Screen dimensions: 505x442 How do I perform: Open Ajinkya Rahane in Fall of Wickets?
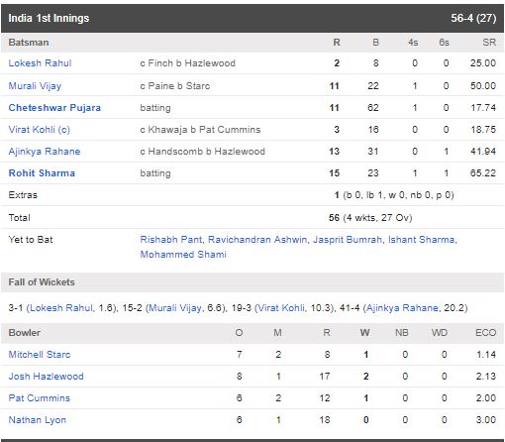(x=402, y=308)
